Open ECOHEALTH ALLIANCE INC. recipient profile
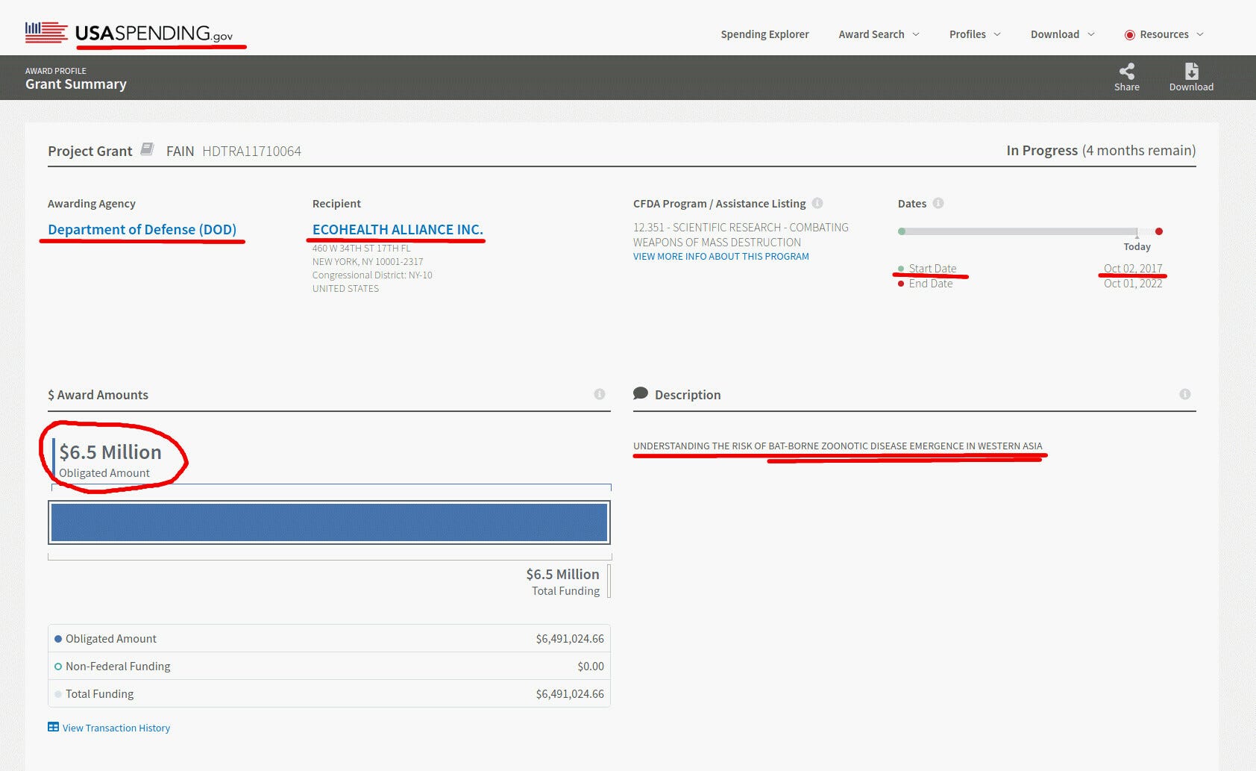The image size is (1256, 771). (398, 229)
